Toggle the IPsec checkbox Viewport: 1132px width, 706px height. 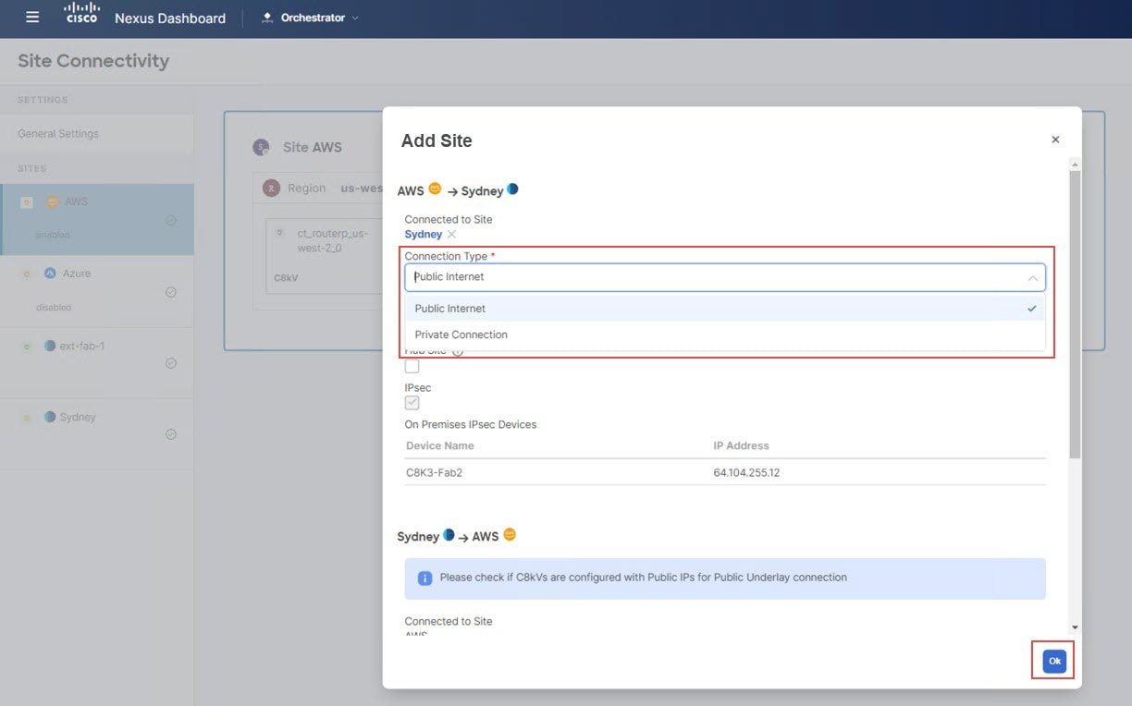(x=412, y=403)
